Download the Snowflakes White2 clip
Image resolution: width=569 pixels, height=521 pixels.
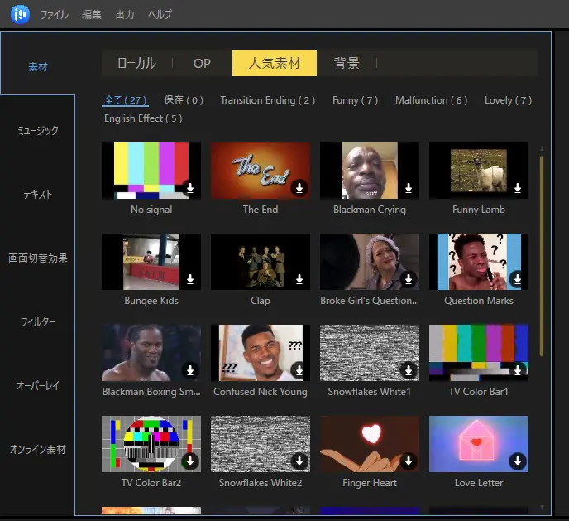pyautogui.click(x=299, y=461)
